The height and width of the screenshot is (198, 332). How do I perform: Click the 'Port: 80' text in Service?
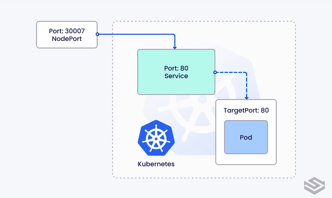pos(176,68)
